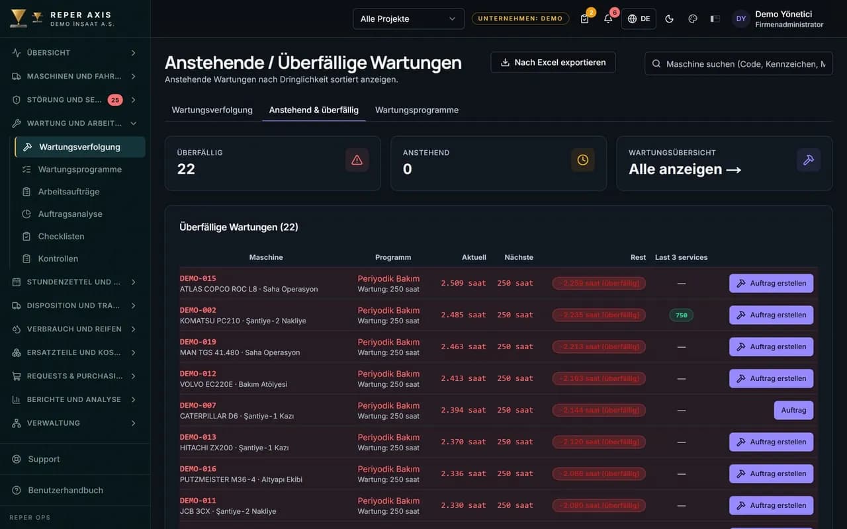Click the Anstehend clock icon
The height and width of the screenshot is (529, 847).
tap(583, 160)
